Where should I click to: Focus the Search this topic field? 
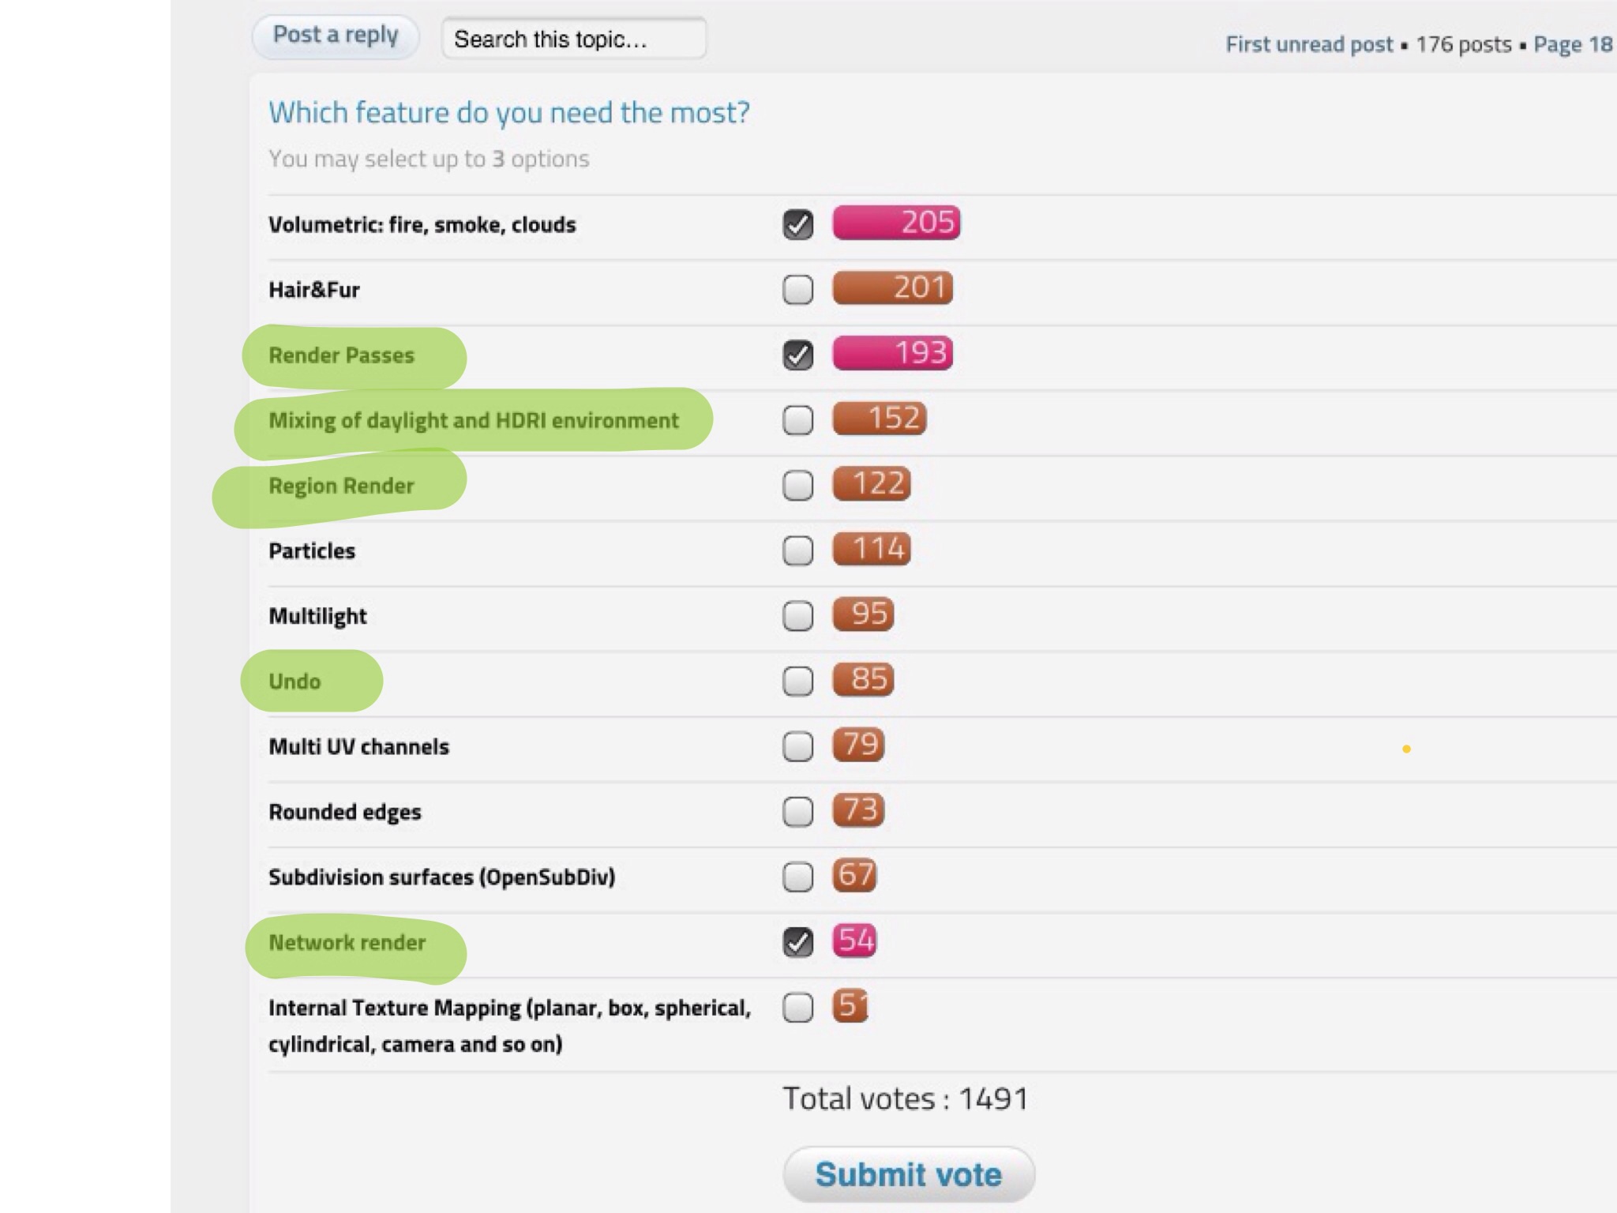coord(573,39)
